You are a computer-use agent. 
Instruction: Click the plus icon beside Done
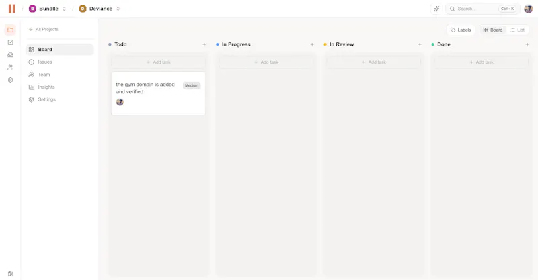tap(527, 44)
